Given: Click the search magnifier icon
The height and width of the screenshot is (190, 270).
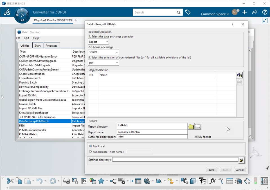Looking at the screenshot, I should click(179, 12).
